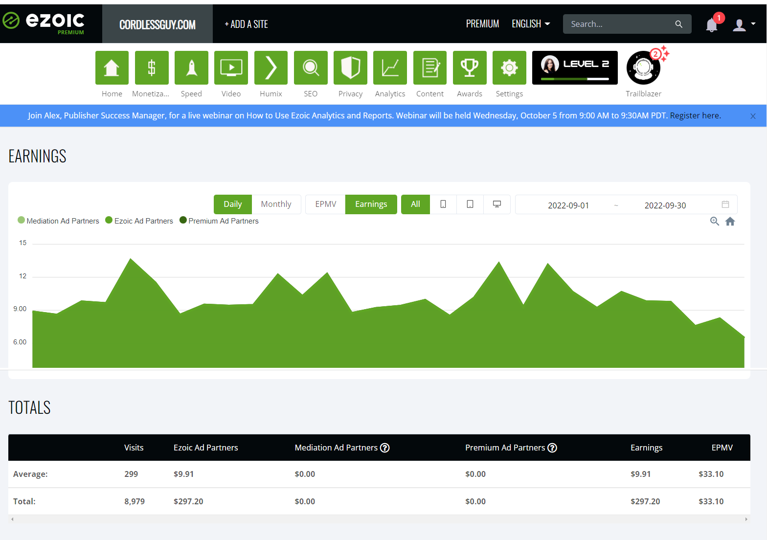The height and width of the screenshot is (540, 767).
Task: Click the Ezoic Ad Partners column header
Action: 206,448
